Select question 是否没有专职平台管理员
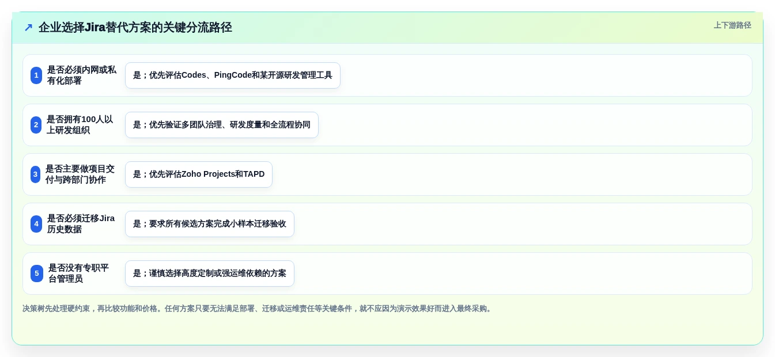Image resolution: width=775 pixels, height=357 pixels. click(79, 274)
